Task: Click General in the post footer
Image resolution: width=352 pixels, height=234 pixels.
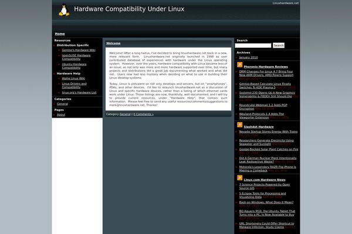Action: click(125, 114)
